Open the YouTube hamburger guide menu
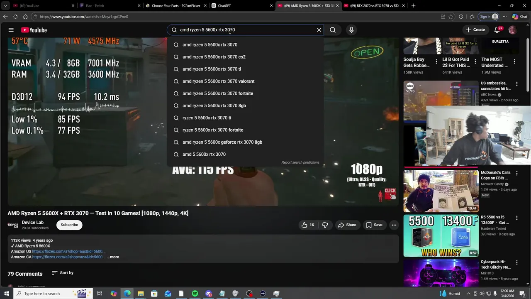 [11, 30]
